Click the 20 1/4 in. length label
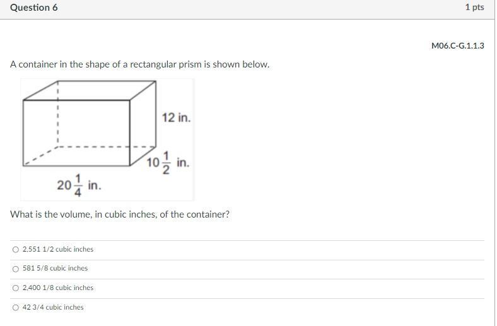The width and height of the screenshot is (497, 326). [79, 185]
